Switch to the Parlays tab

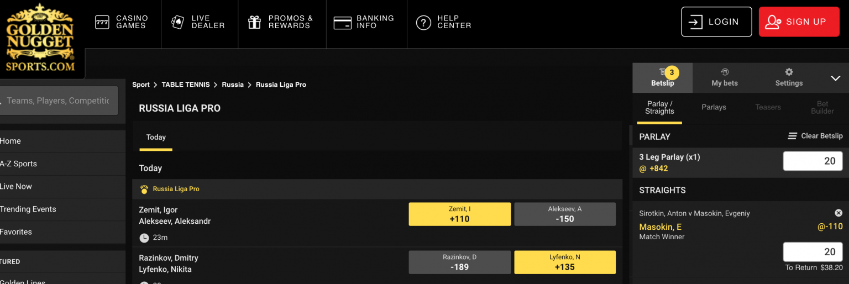pos(714,107)
